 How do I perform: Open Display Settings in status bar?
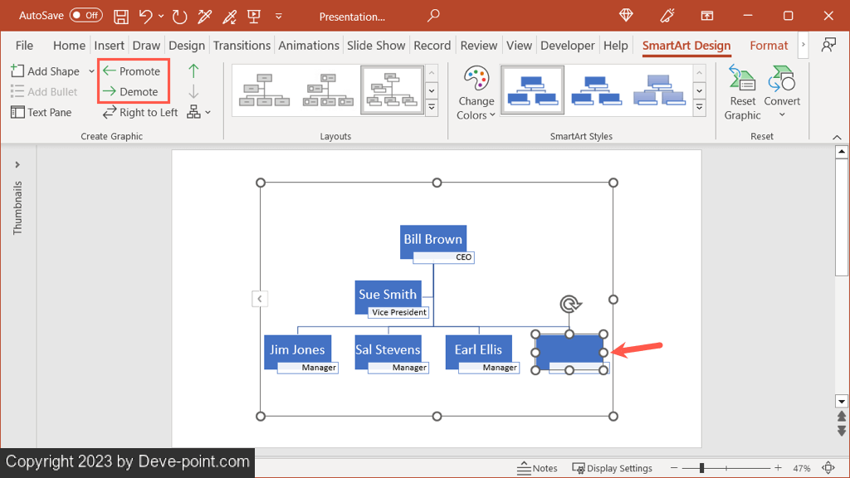(x=613, y=468)
